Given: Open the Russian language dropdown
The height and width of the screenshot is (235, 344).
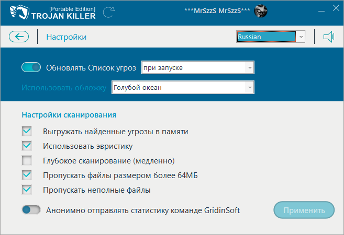Looking at the screenshot, I should click(270, 37).
